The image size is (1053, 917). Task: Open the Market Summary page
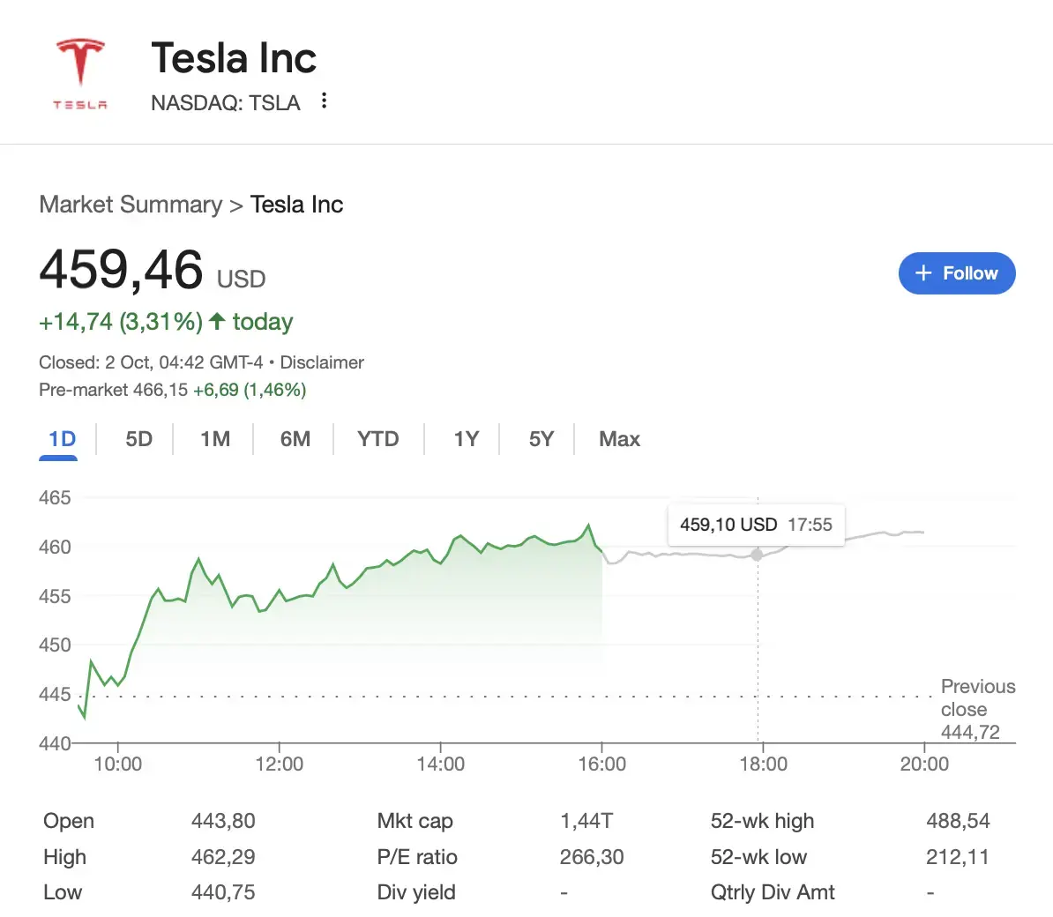click(x=130, y=204)
